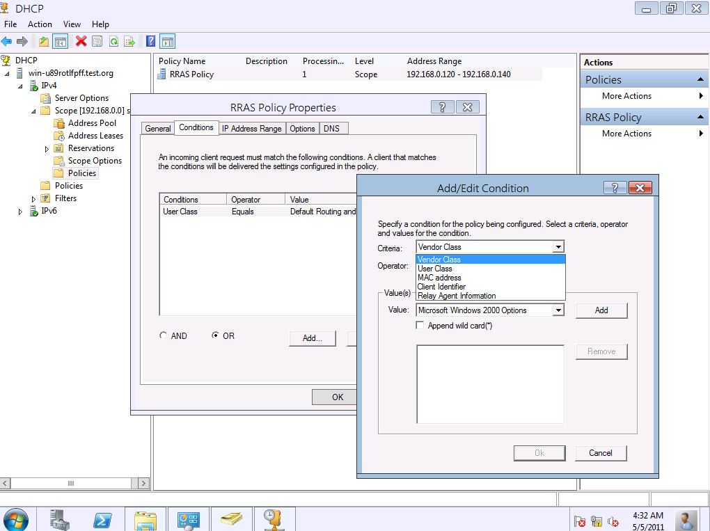Choose Relay Agent Information in the list
This screenshot has height=531, width=710.
[x=491, y=296]
